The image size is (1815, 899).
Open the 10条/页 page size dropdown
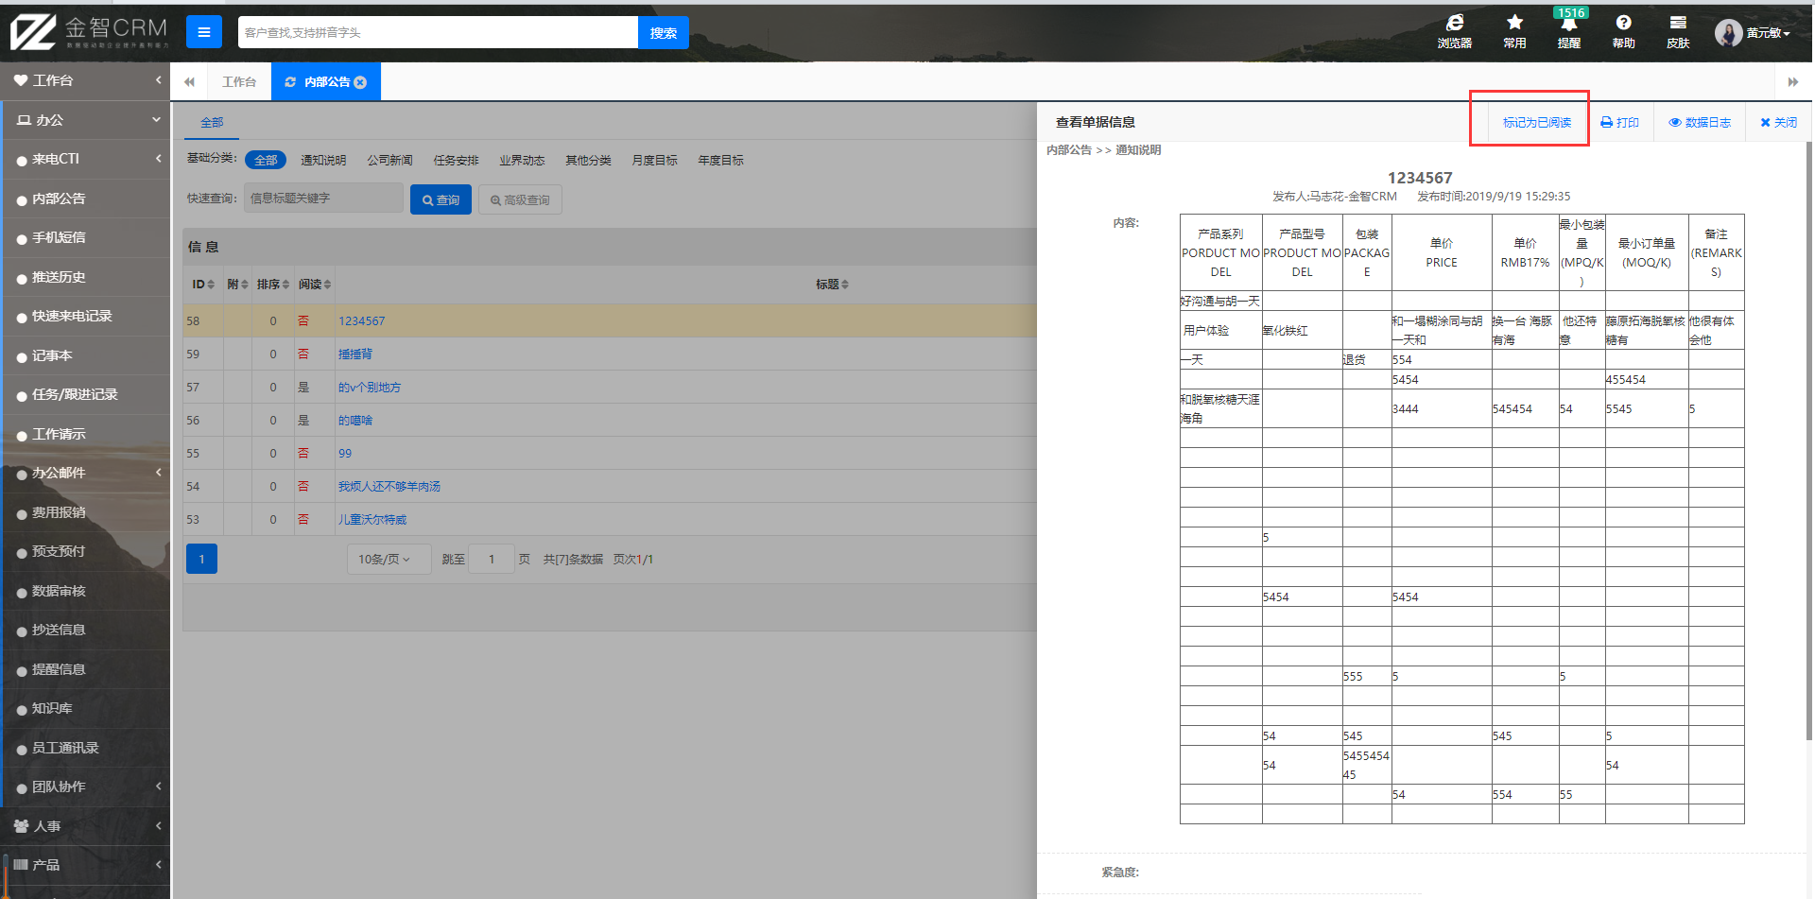point(389,559)
